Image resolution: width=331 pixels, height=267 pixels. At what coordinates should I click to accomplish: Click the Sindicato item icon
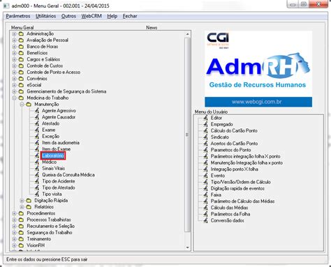(205, 137)
